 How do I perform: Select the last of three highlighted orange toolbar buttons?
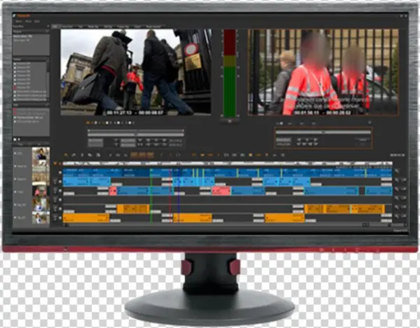[150, 155]
